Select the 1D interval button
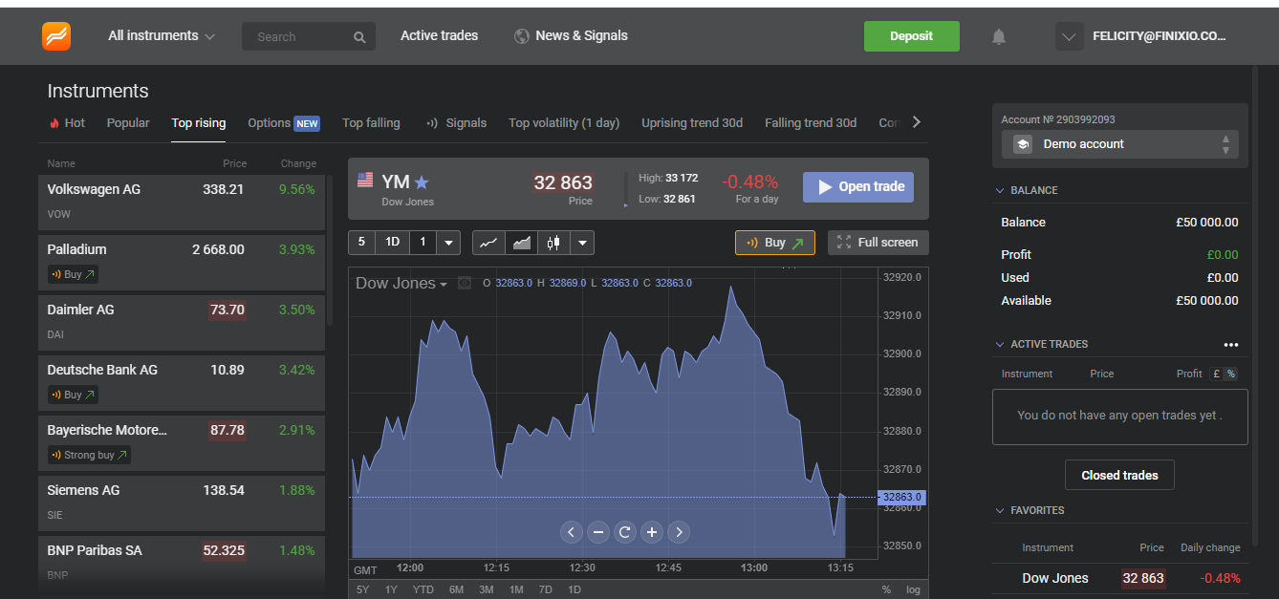Image resolution: width=1279 pixels, height=599 pixels. point(392,243)
